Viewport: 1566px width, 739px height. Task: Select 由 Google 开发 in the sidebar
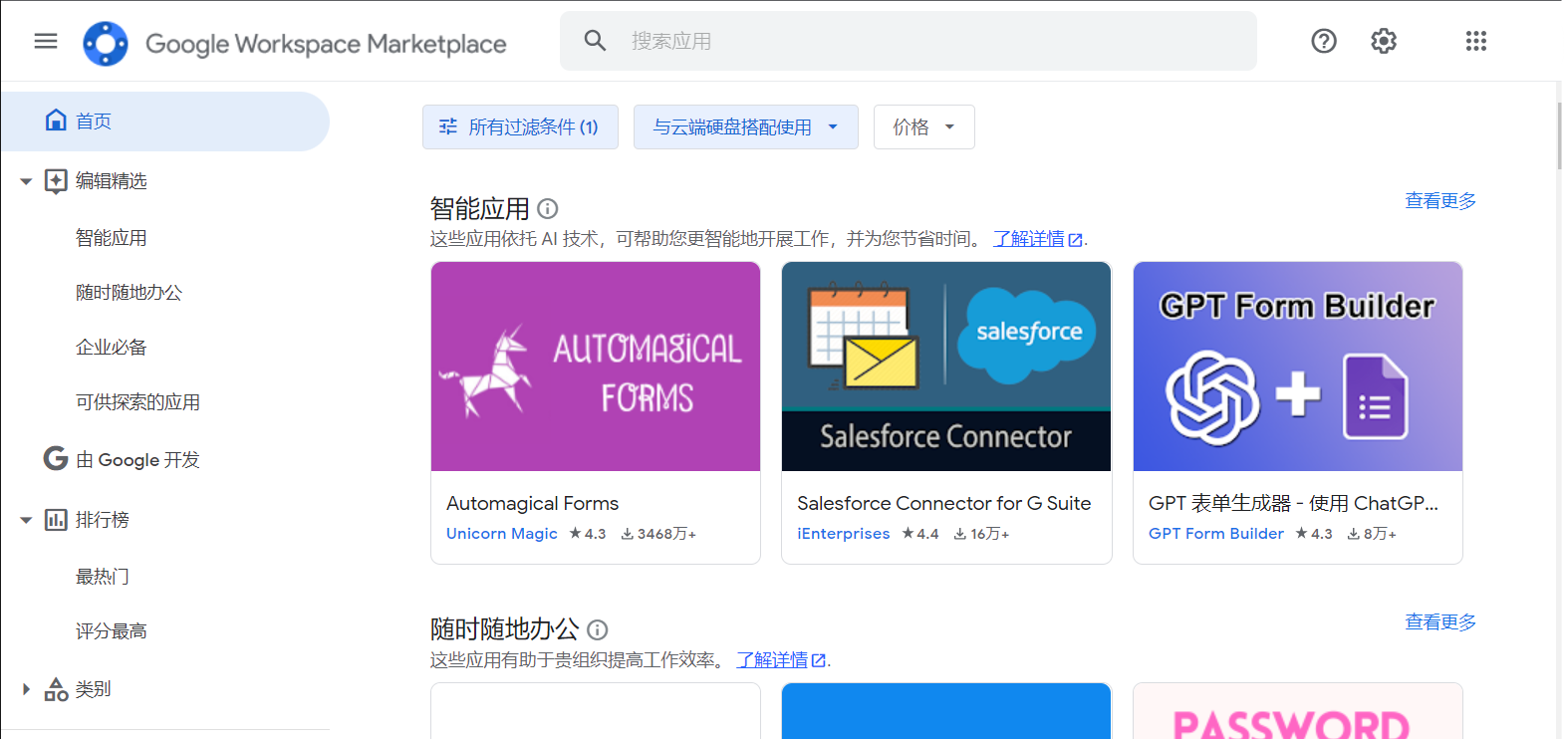tap(137, 459)
